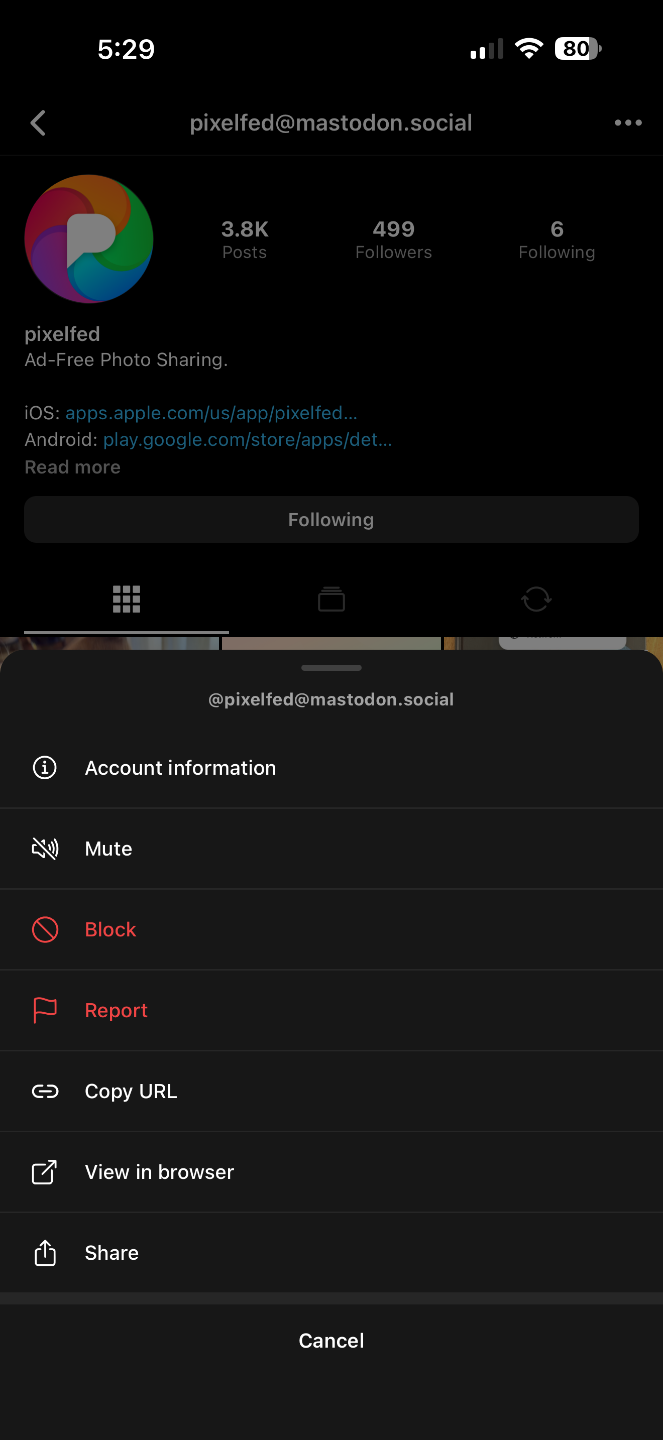Viewport: 663px width, 1440px height.
Task: Expand bio with Read more
Action: (x=73, y=467)
